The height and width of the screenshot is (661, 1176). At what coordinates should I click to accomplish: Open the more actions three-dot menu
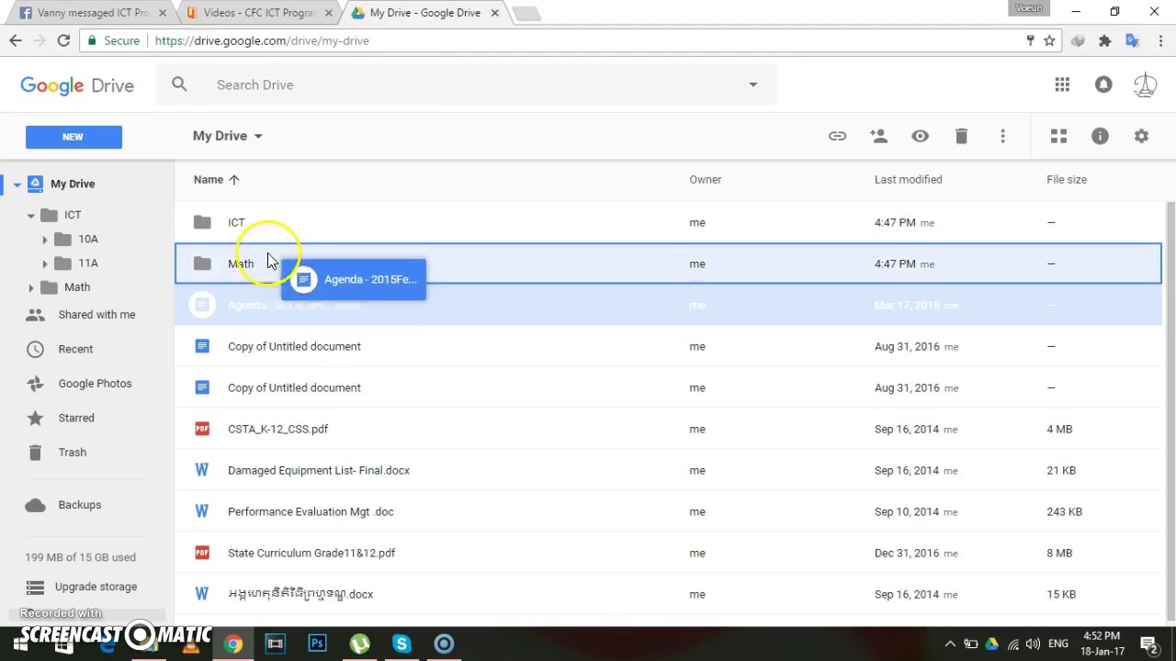pyautogui.click(x=1002, y=136)
